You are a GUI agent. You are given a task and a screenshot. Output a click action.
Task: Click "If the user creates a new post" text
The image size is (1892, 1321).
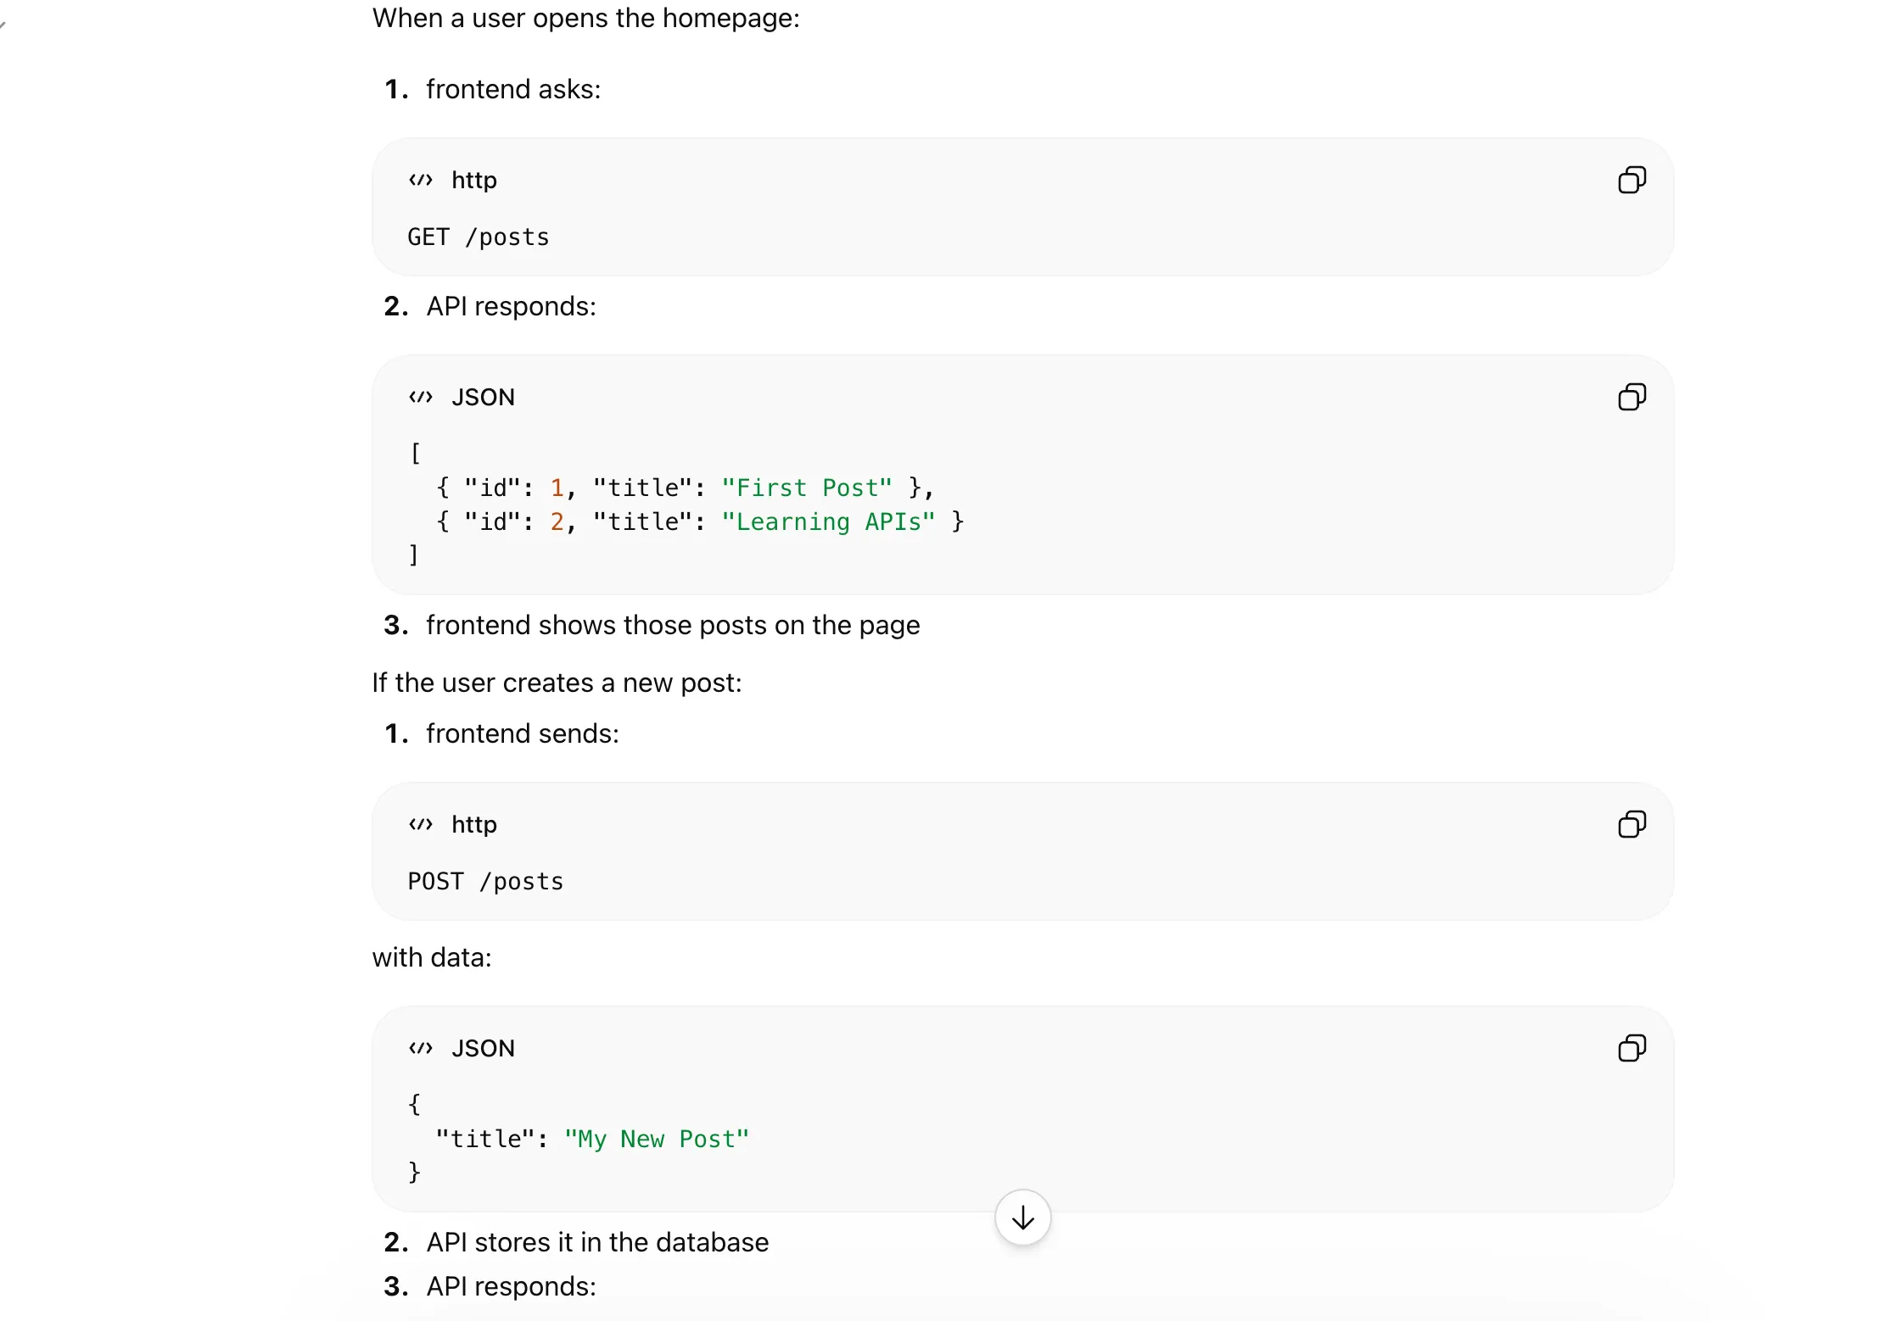coord(557,683)
